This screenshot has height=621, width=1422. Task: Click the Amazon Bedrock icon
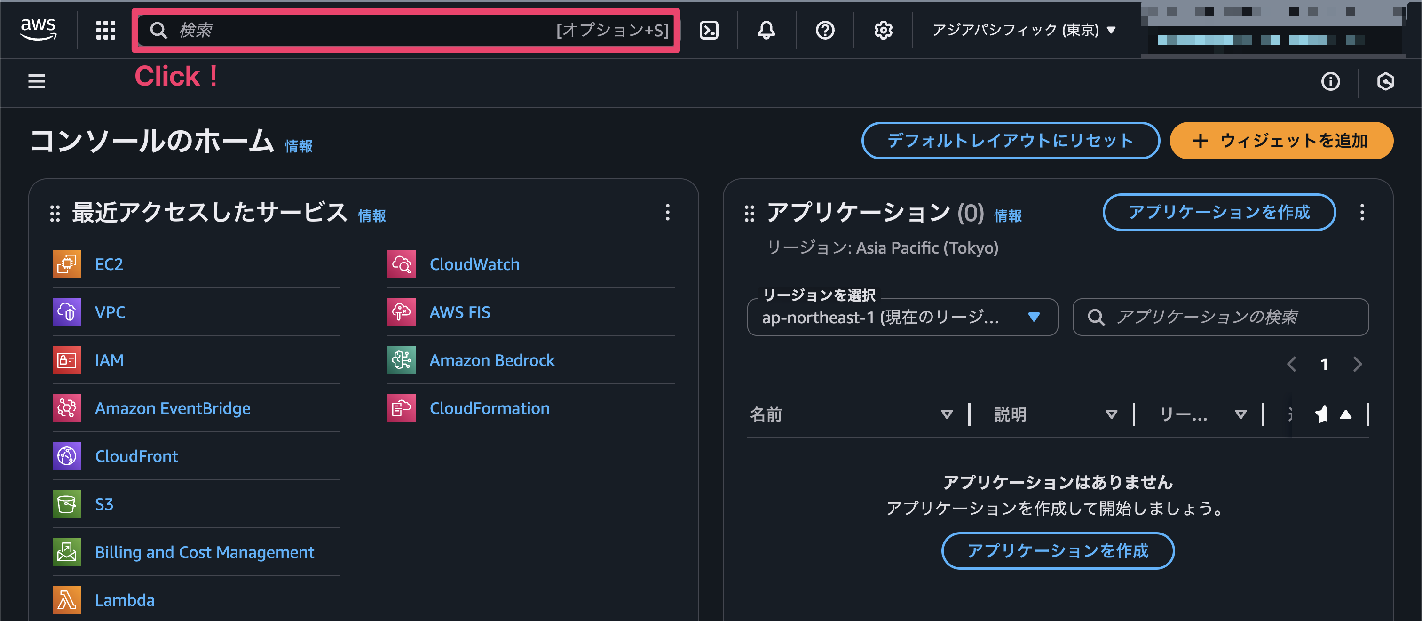click(x=401, y=360)
